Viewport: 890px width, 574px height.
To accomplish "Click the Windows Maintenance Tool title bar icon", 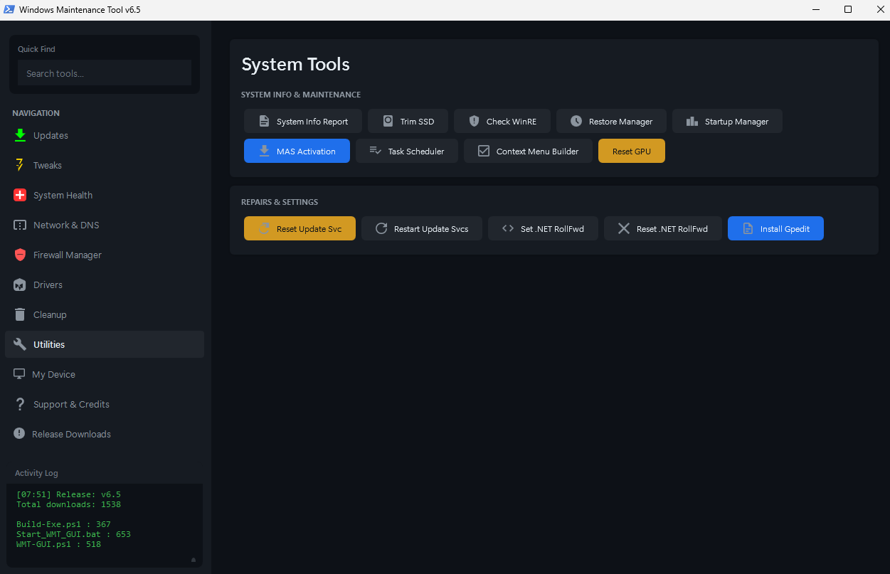I will point(9,10).
